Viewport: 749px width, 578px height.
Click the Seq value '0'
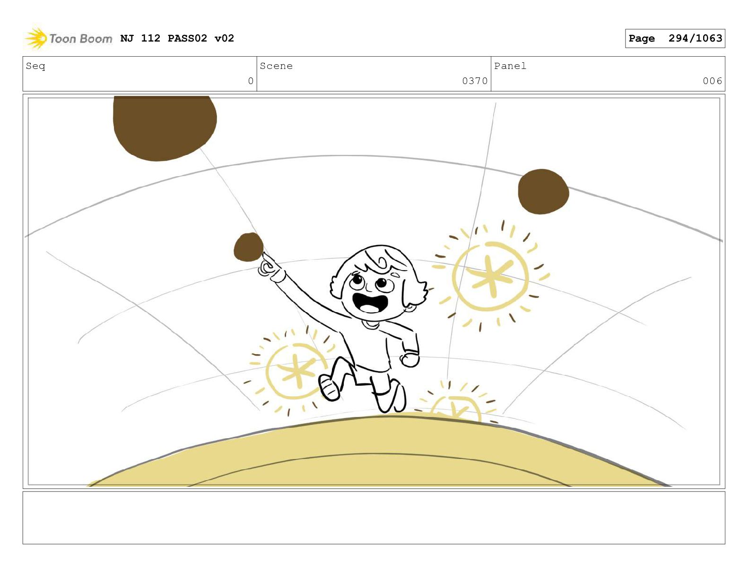click(251, 81)
